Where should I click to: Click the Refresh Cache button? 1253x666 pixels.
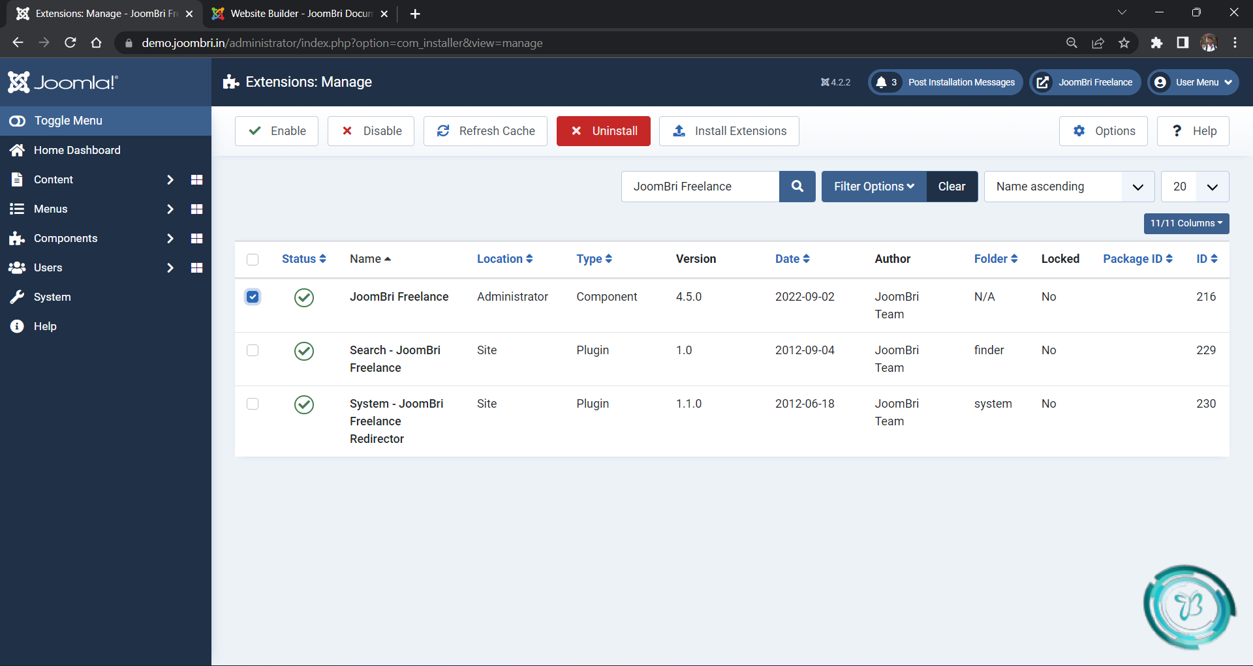click(486, 131)
